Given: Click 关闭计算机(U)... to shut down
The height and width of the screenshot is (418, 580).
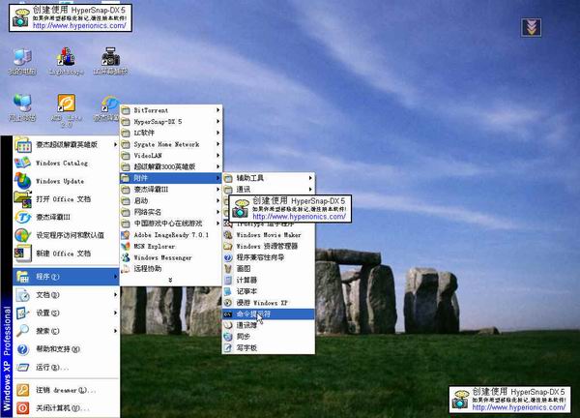Looking at the screenshot, I should coord(66,408).
